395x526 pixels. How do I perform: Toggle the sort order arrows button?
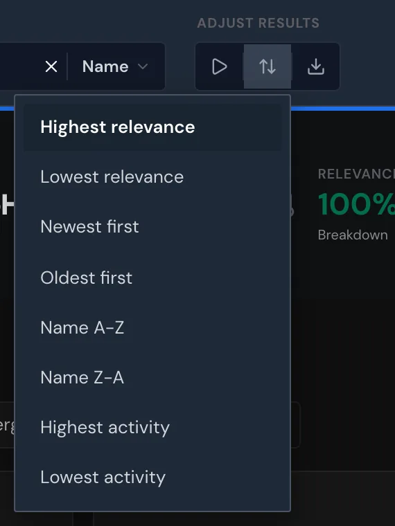tap(267, 66)
